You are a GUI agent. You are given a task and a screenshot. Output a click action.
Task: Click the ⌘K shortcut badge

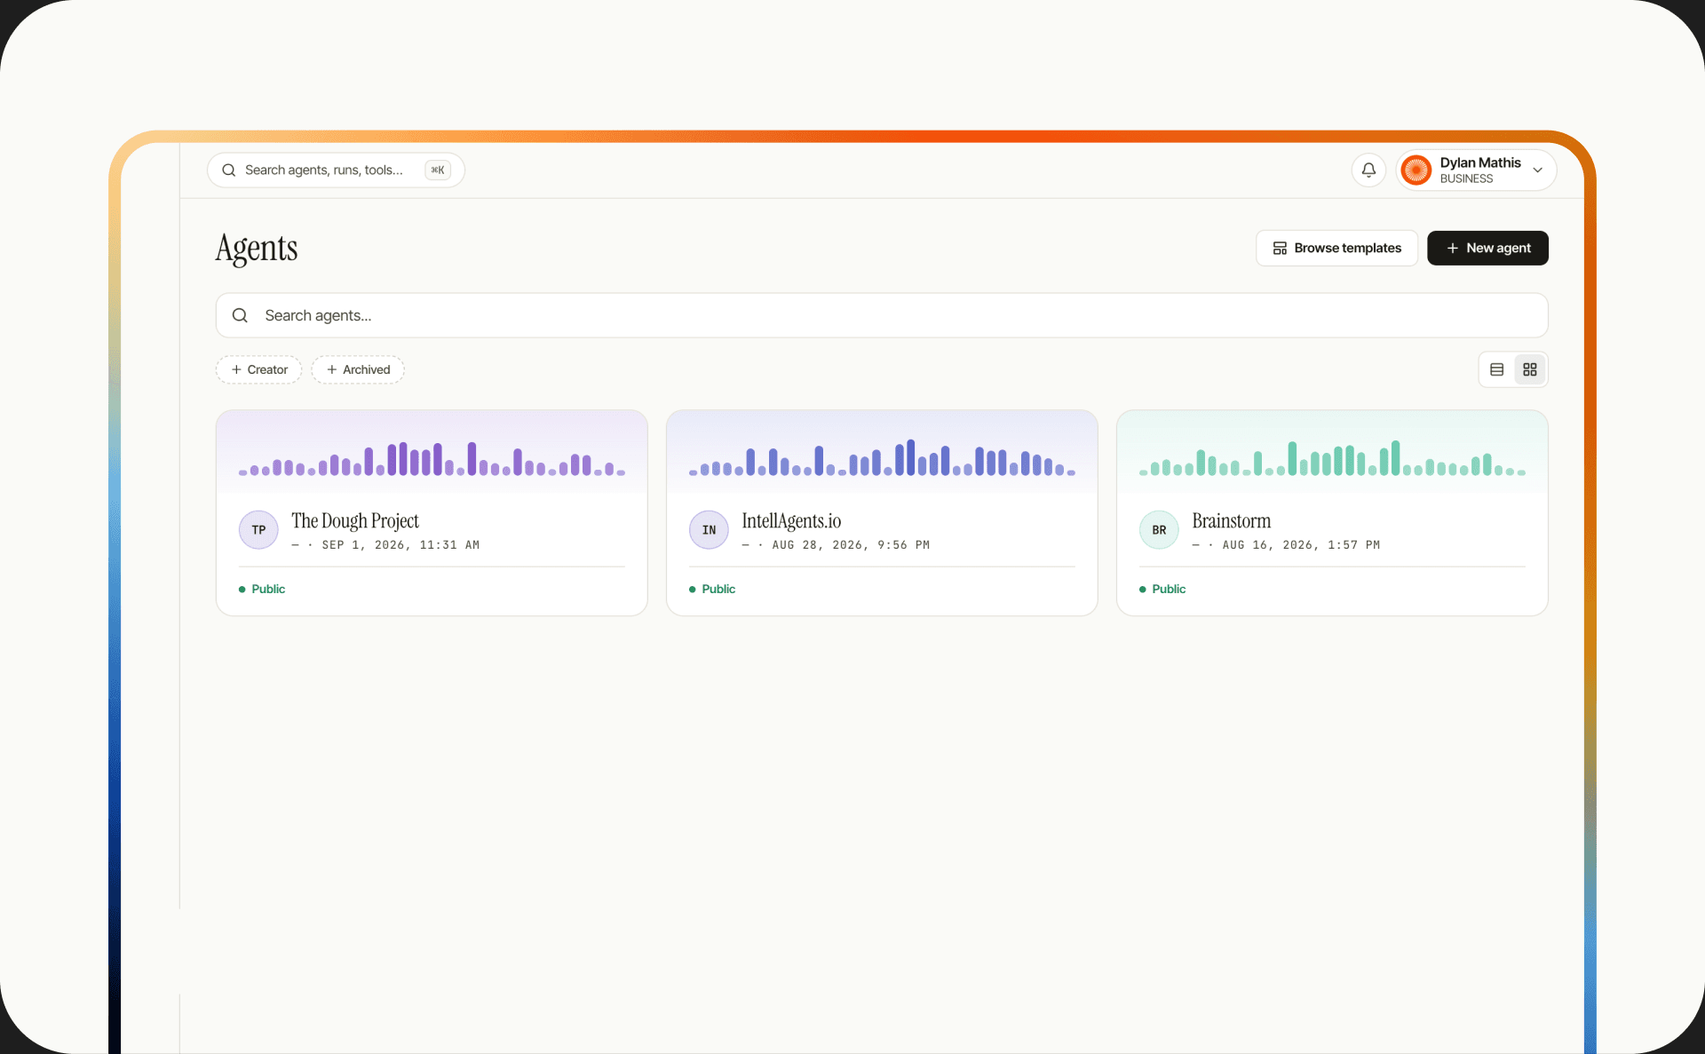tap(438, 170)
